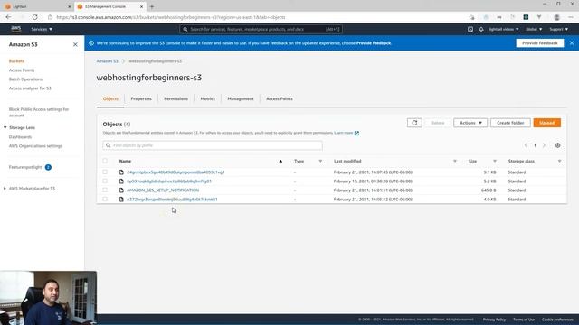
Task: Click the AWS services search box
Action: pyautogui.click(x=261, y=29)
